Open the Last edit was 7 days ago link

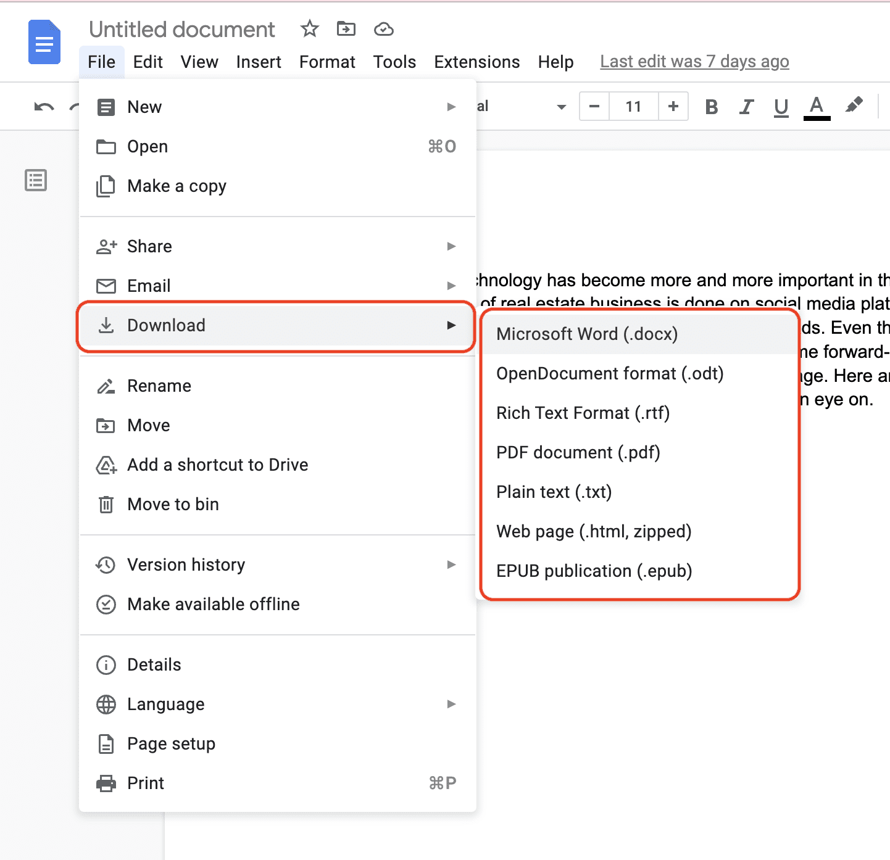[x=694, y=62]
